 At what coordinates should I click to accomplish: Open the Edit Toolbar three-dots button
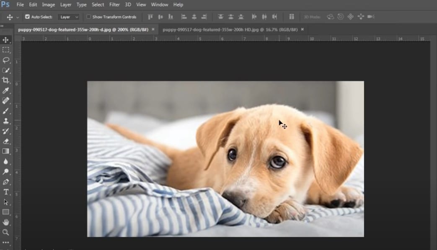point(6,242)
